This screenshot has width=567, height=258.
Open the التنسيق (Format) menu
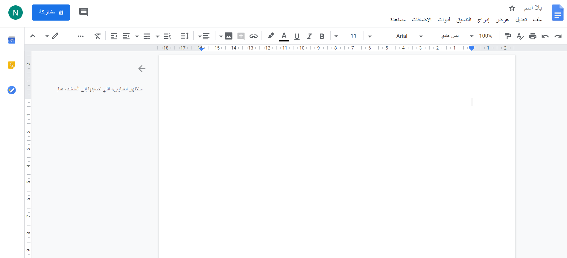[464, 19]
